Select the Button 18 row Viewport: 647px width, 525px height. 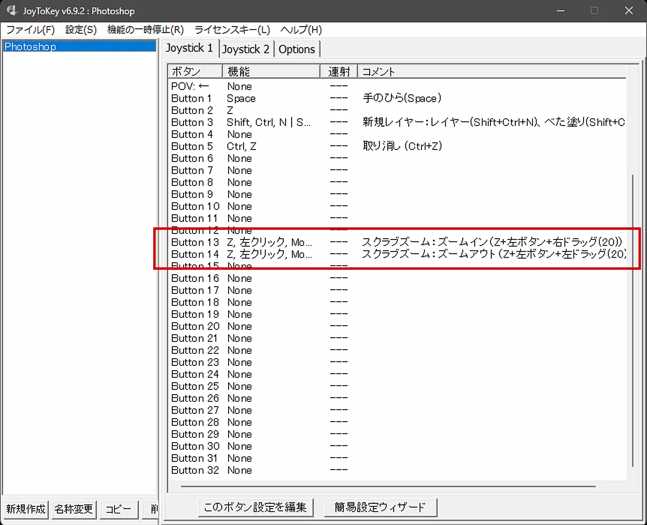click(x=397, y=302)
